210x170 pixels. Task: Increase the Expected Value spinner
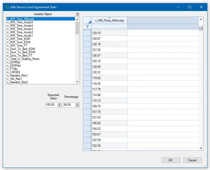point(59,104)
